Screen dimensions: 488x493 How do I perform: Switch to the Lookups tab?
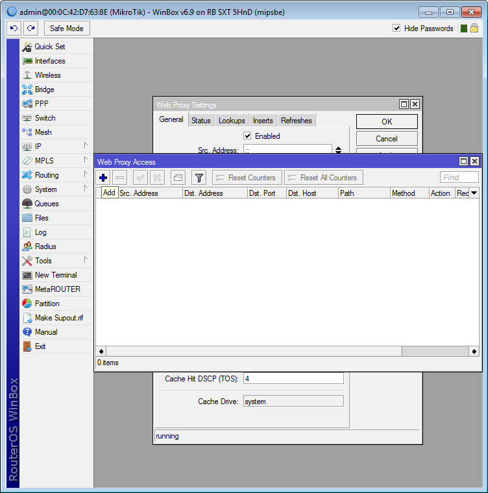232,121
